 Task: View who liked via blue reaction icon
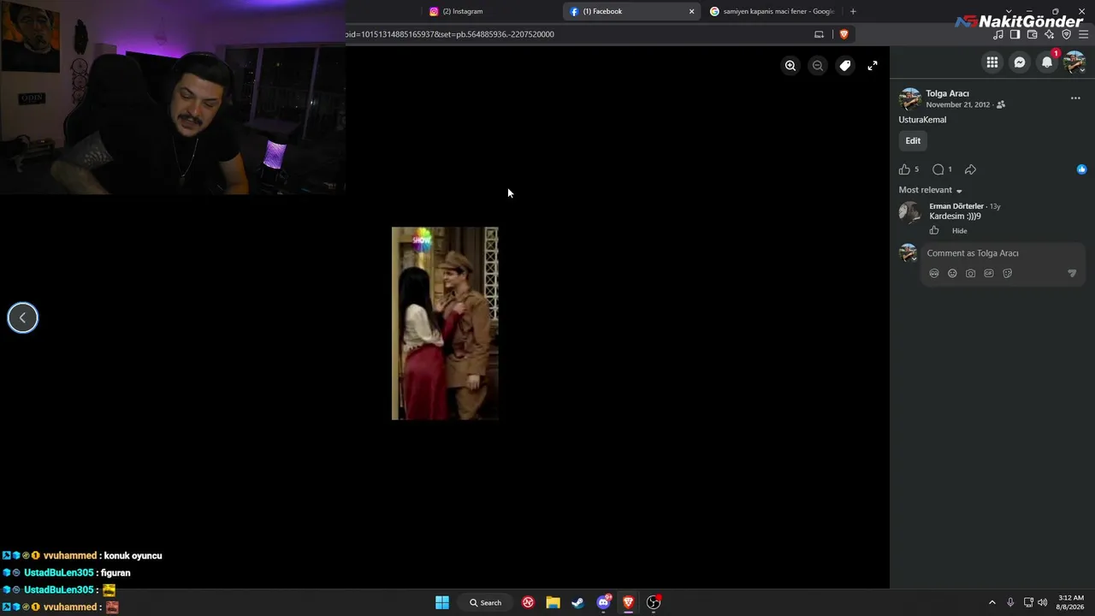(x=1081, y=169)
